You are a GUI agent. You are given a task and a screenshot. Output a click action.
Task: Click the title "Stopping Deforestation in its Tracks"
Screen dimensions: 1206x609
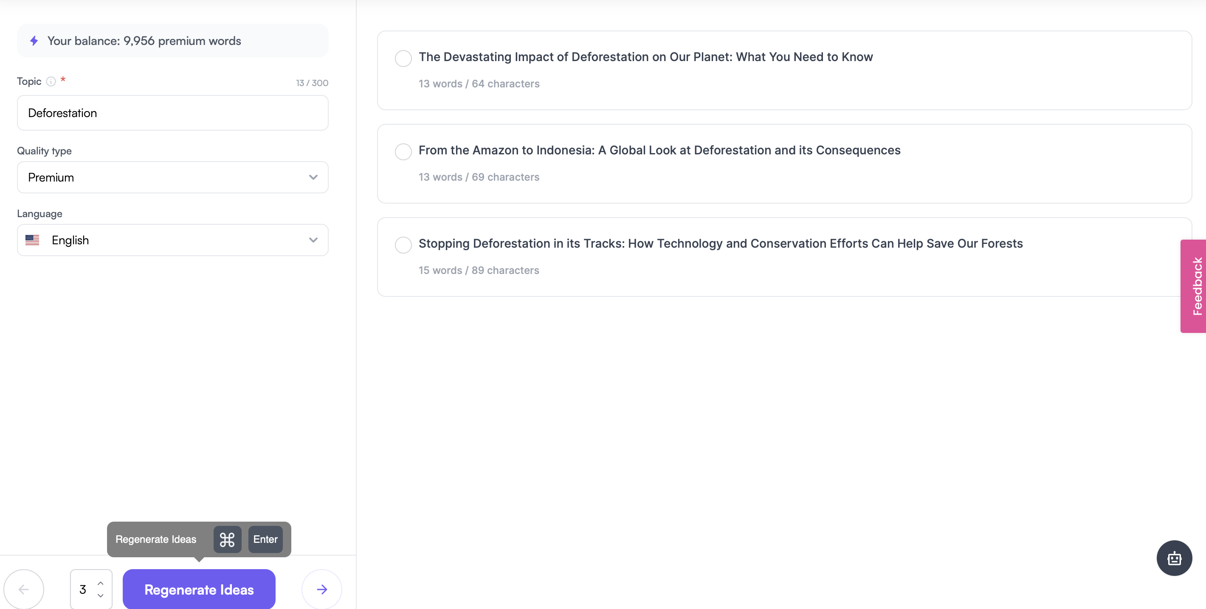721,243
